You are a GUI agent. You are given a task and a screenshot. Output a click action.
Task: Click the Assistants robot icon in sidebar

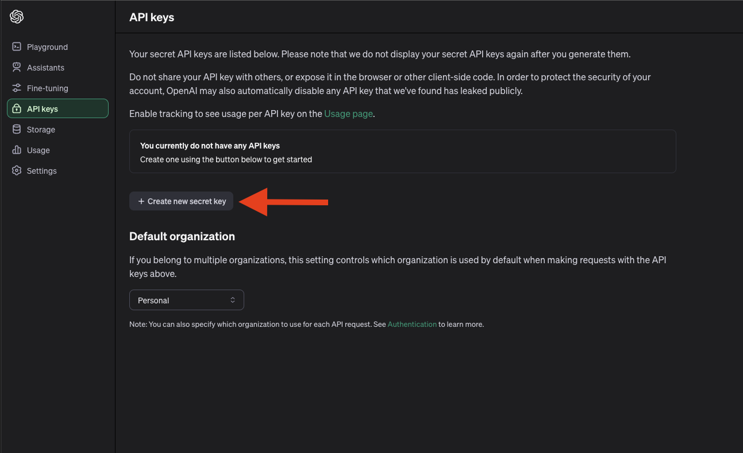coord(17,68)
